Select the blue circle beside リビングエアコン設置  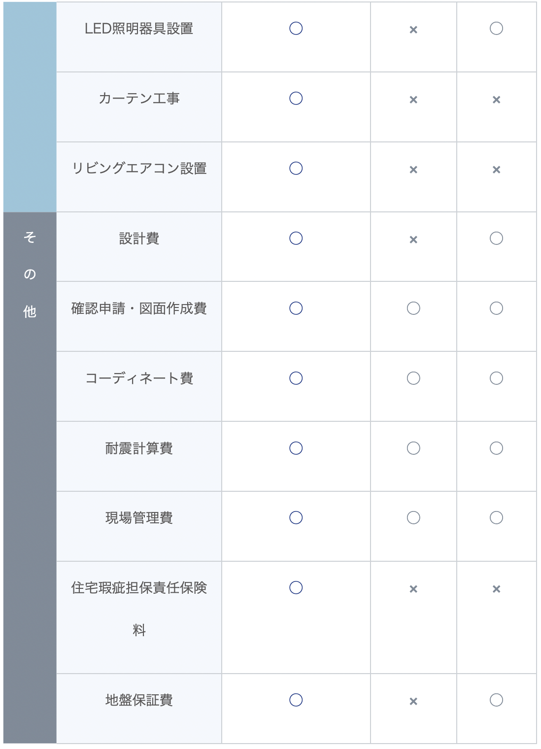[296, 169]
